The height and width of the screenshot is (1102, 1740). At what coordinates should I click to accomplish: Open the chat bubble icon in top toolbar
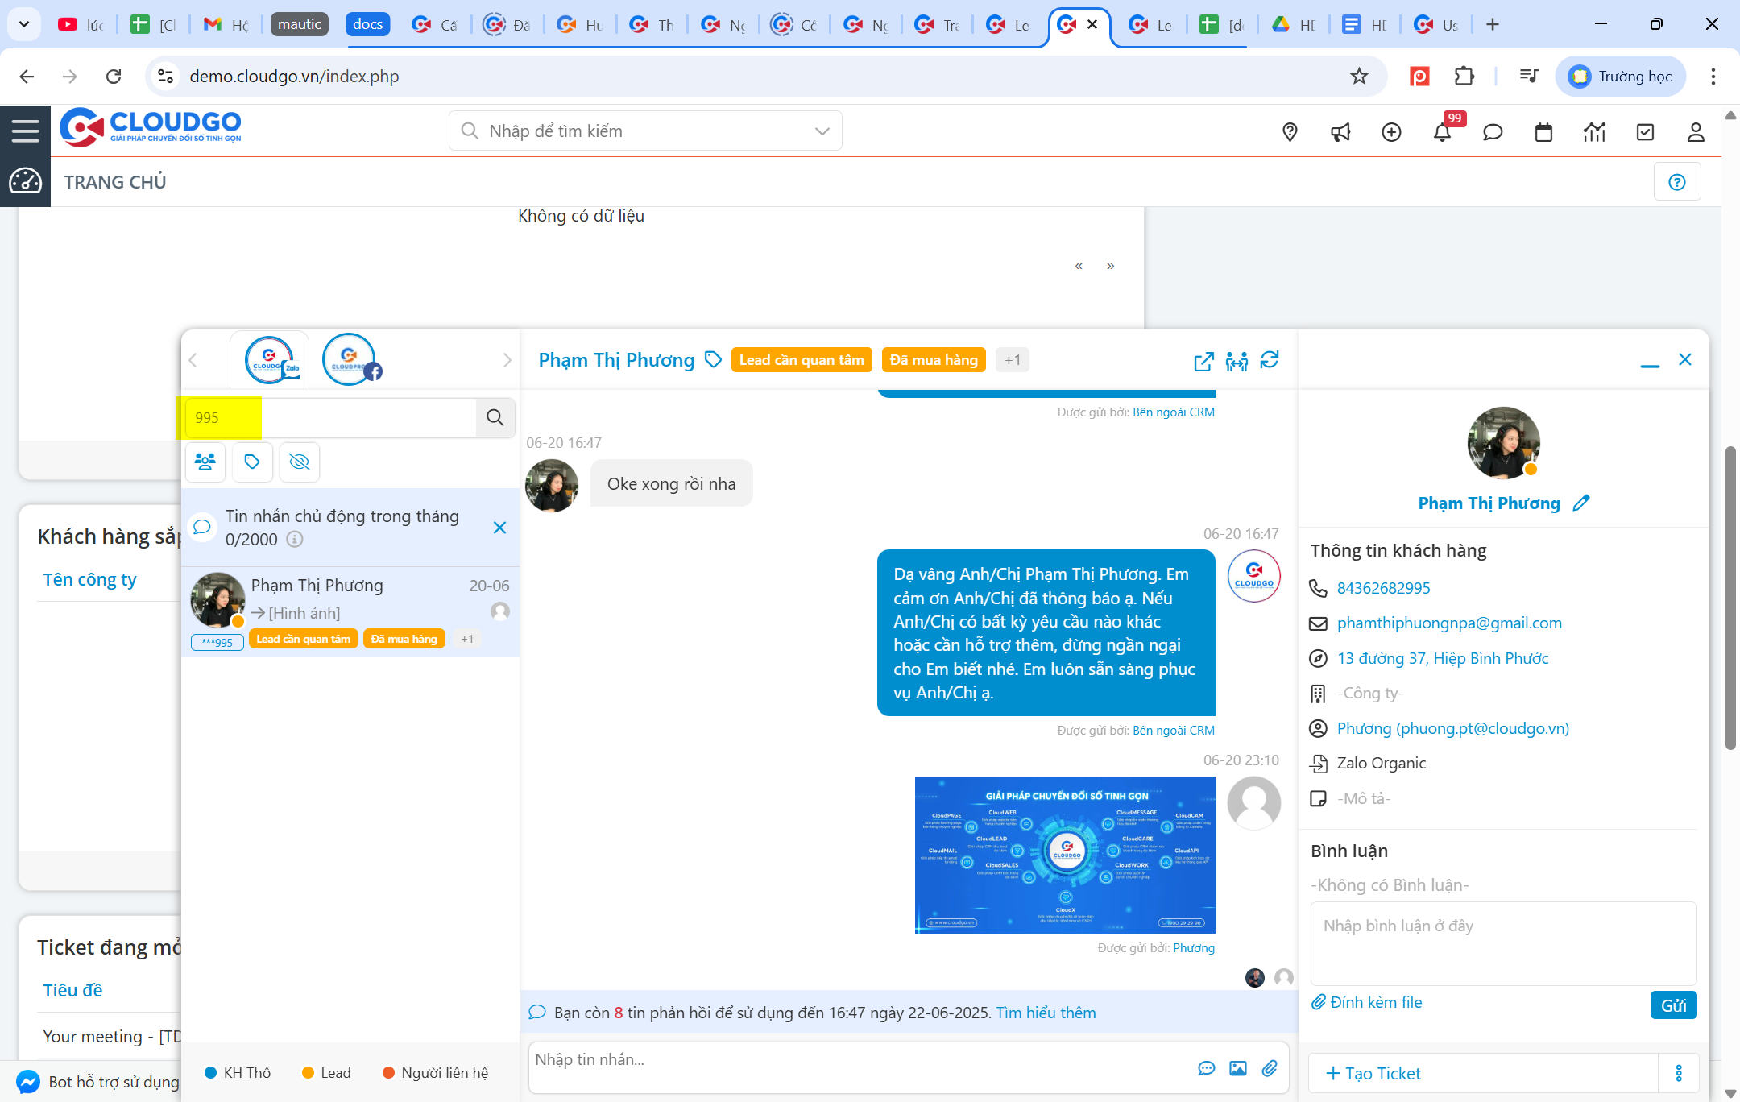click(x=1493, y=131)
